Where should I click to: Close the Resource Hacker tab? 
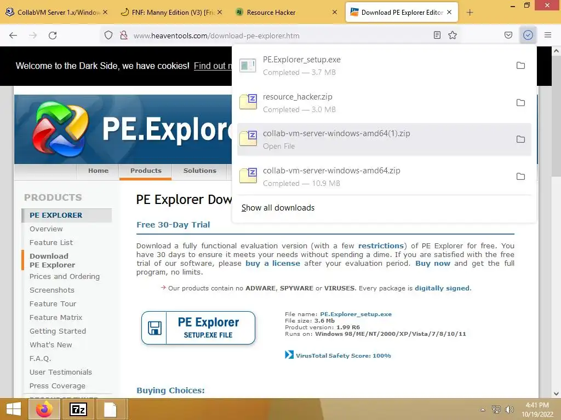(x=335, y=12)
